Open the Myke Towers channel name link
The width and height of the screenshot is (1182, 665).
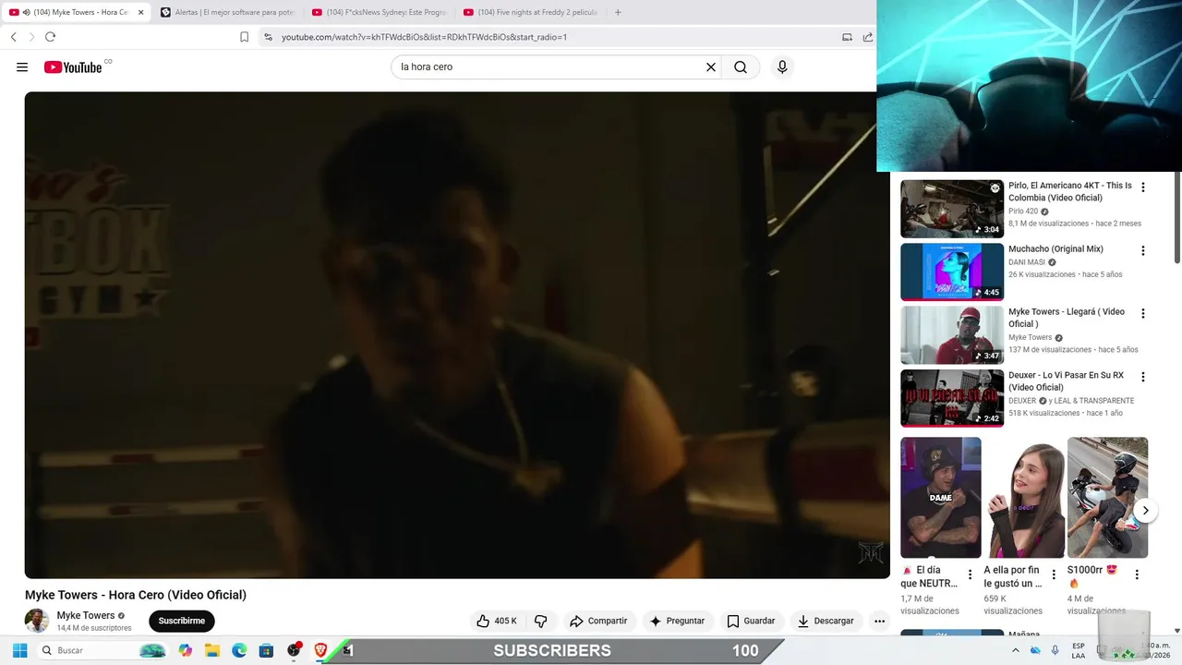(86, 615)
